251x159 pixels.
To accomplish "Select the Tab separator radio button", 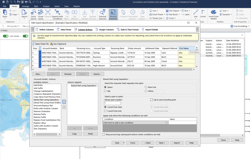I will tap(105, 91).
